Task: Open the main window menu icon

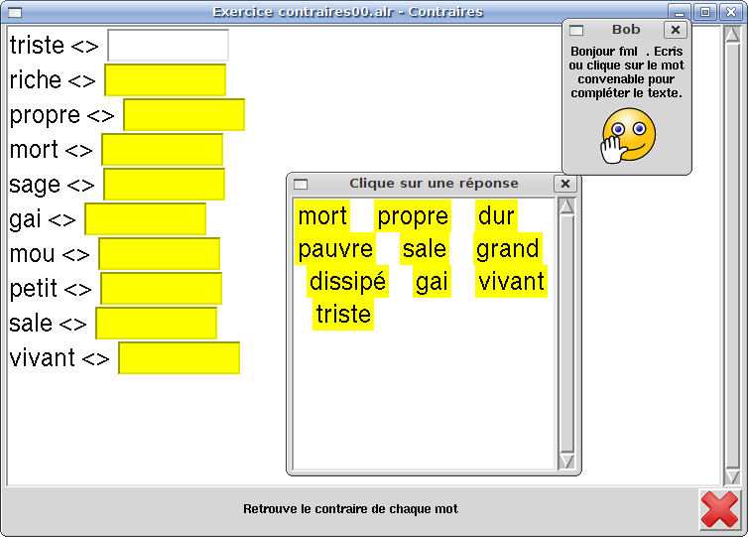Action: coord(15,13)
